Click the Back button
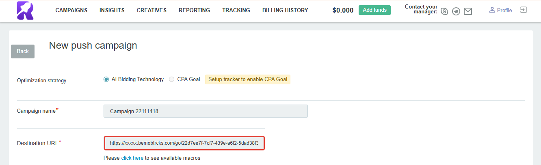Screen dimensions: 541x165 point(23,51)
